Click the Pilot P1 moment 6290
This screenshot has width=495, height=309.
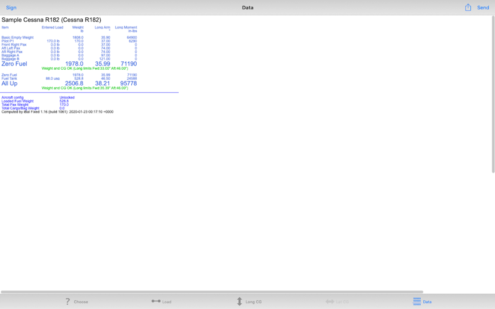(133, 41)
